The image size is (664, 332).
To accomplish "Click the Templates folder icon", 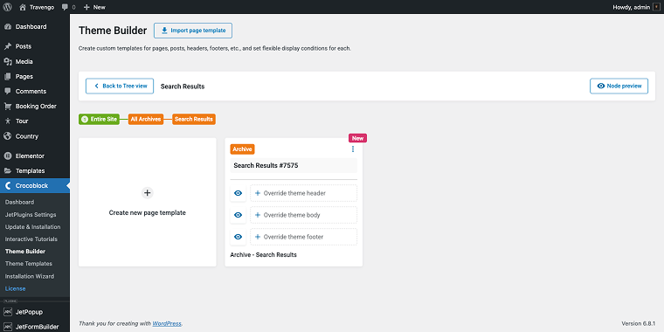I will pyautogui.click(x=8, y=171).
